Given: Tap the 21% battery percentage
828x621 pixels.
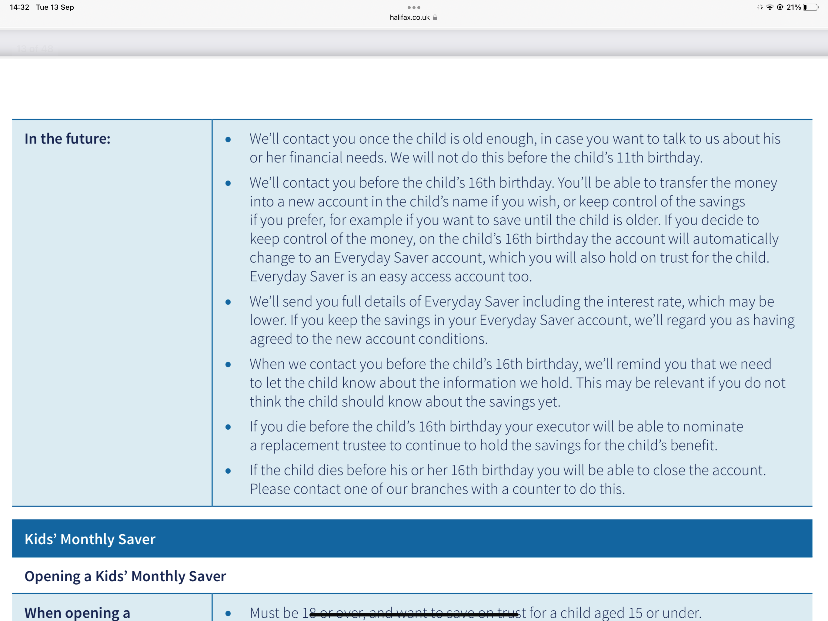Looking at the screenshot, I should 793,7.
